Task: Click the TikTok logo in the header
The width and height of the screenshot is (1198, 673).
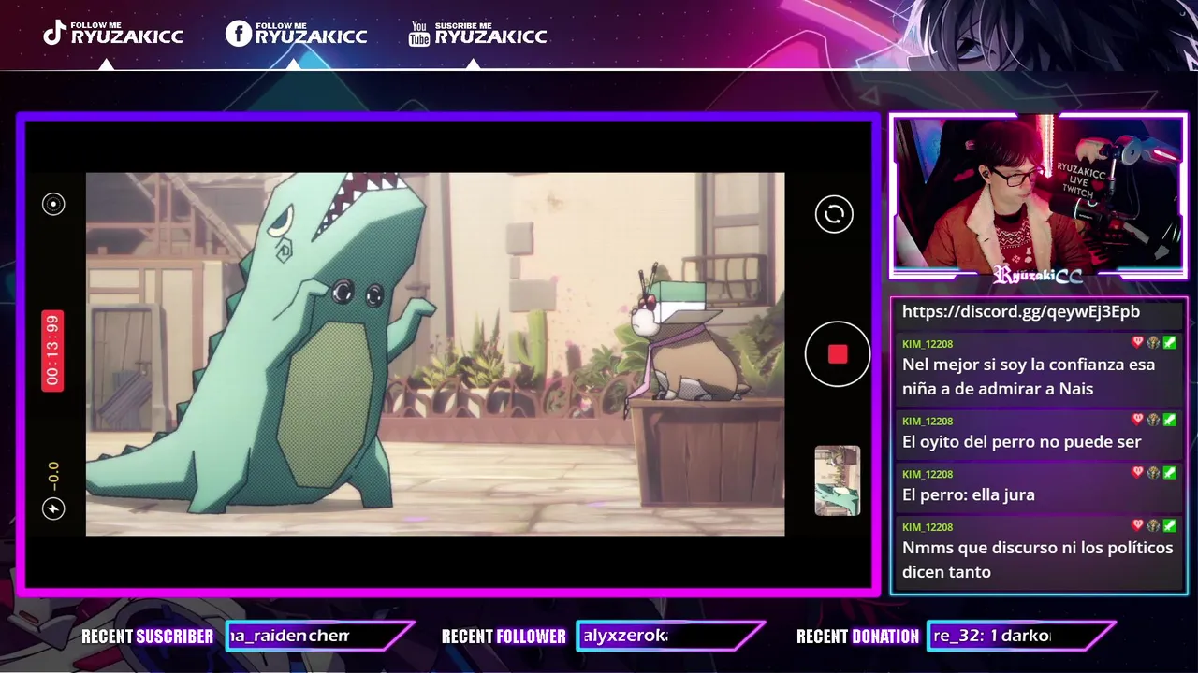Action: click(55, 34)
